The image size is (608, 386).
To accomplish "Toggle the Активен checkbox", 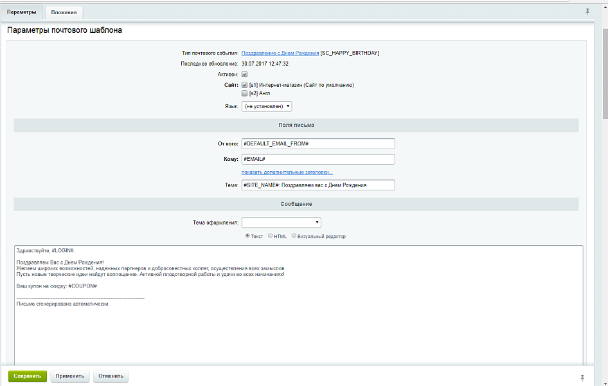I will [x=244, y=75].
